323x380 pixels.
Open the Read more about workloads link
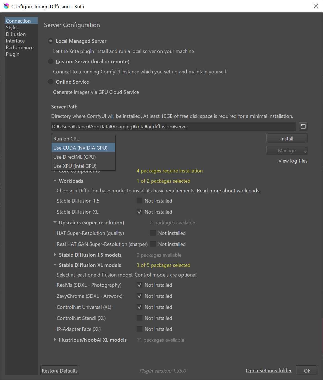coord(229,191)
